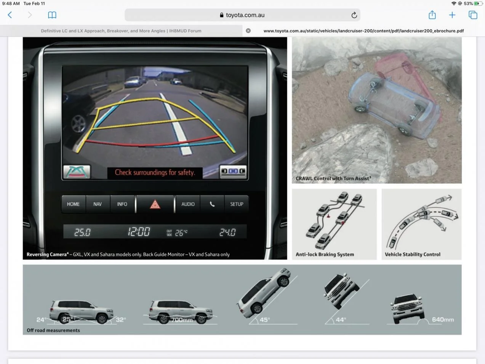The image size is (485, 364).
Task: Click the guide line mode icon on camera screen
Action: point(77,172)
